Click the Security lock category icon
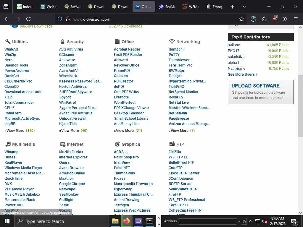This screenshot has height=227, width=303. pyautogui.click(x=62, y=41)
